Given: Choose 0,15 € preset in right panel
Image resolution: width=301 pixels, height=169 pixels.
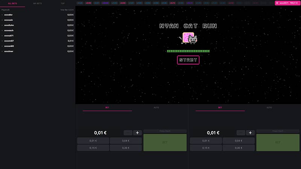Looking at the screenshot, I should click(206, 148).
